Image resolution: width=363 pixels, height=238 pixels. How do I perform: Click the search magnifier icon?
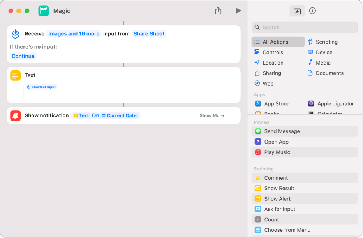(x=257, y=28)
